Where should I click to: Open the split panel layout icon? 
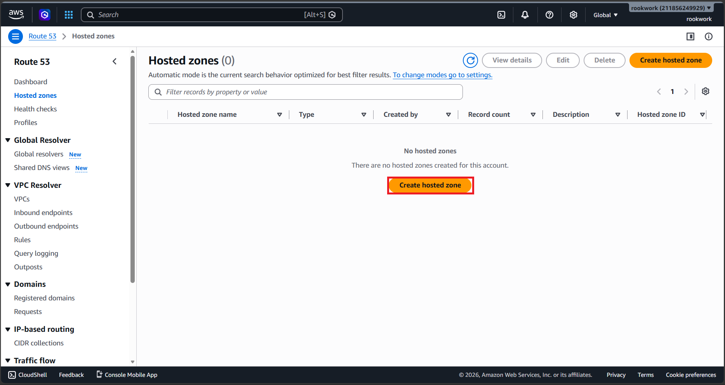tap(690, 36)
